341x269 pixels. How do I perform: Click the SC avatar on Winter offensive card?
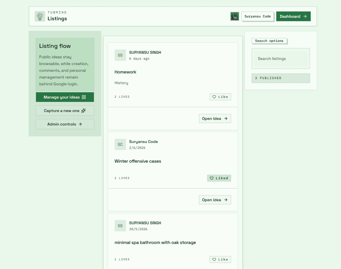tap(120, 144)
